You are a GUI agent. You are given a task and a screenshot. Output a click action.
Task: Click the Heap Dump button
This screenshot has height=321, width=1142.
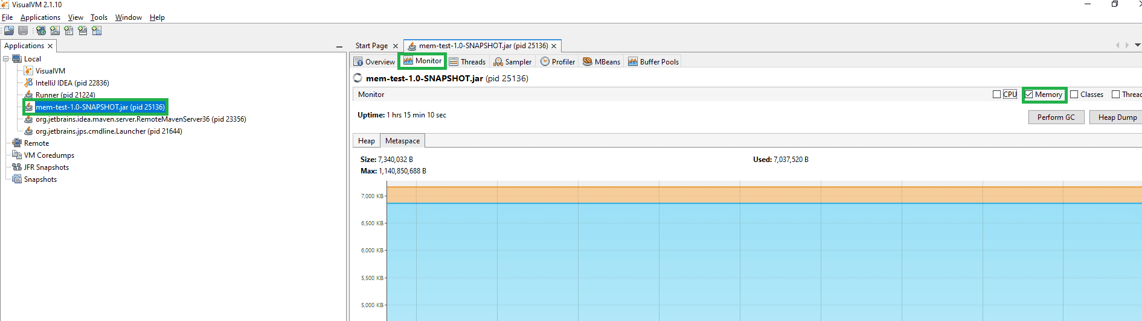click(1117, 117)
